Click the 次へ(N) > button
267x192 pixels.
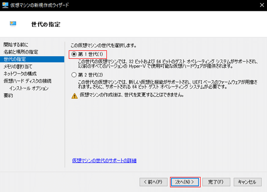185,182
